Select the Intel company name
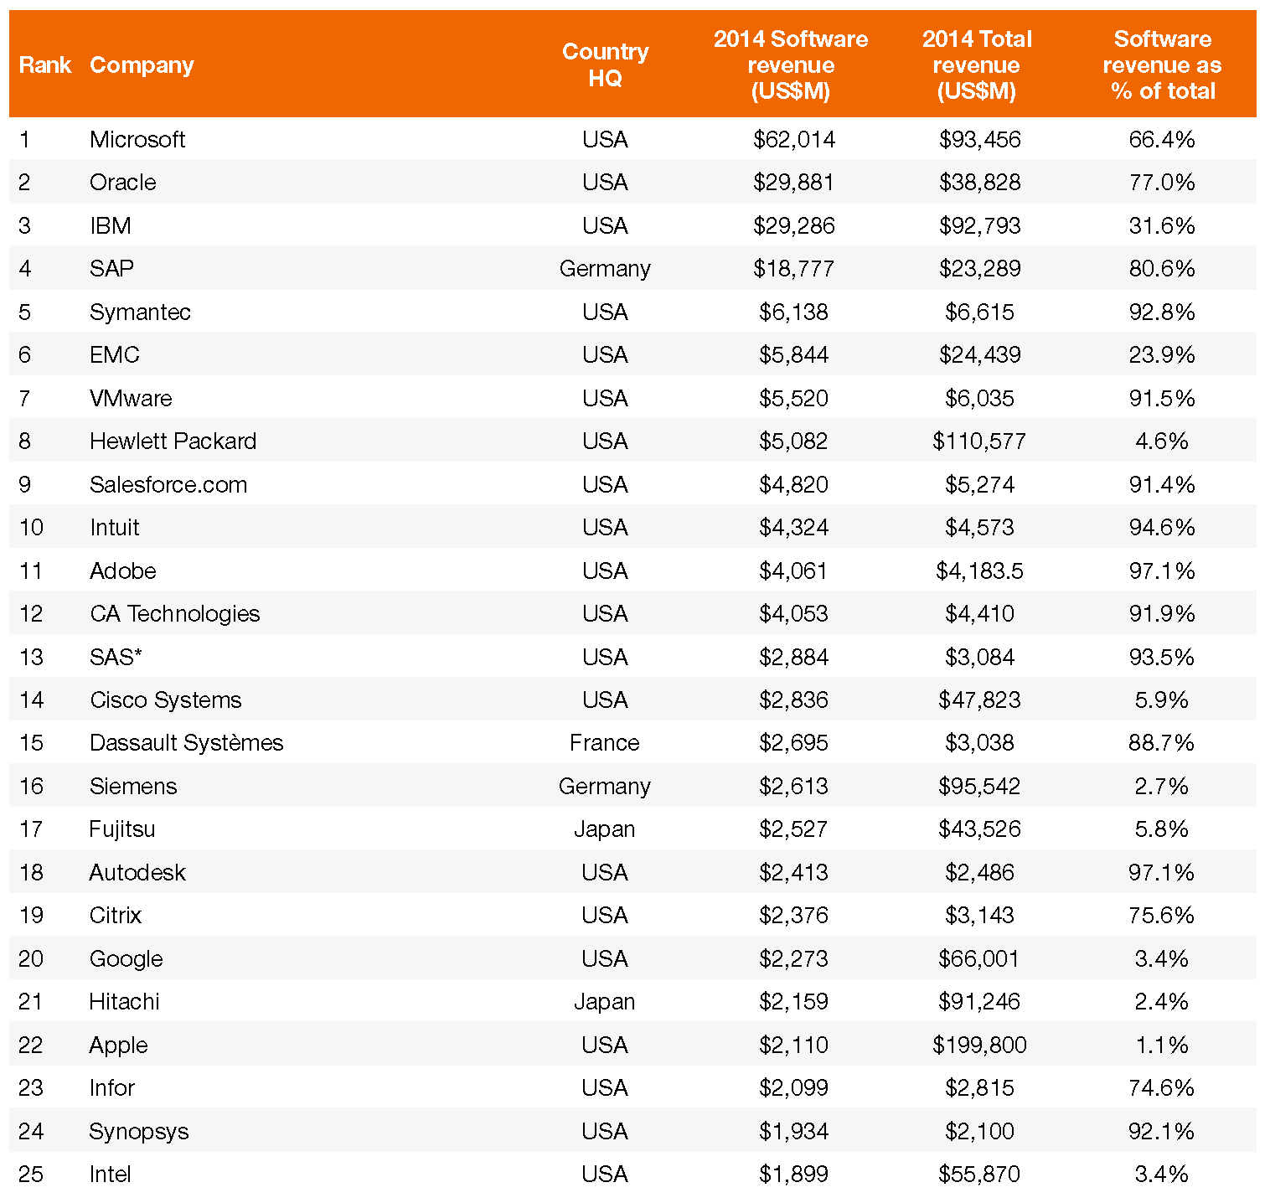 (x=111, y=1174)
